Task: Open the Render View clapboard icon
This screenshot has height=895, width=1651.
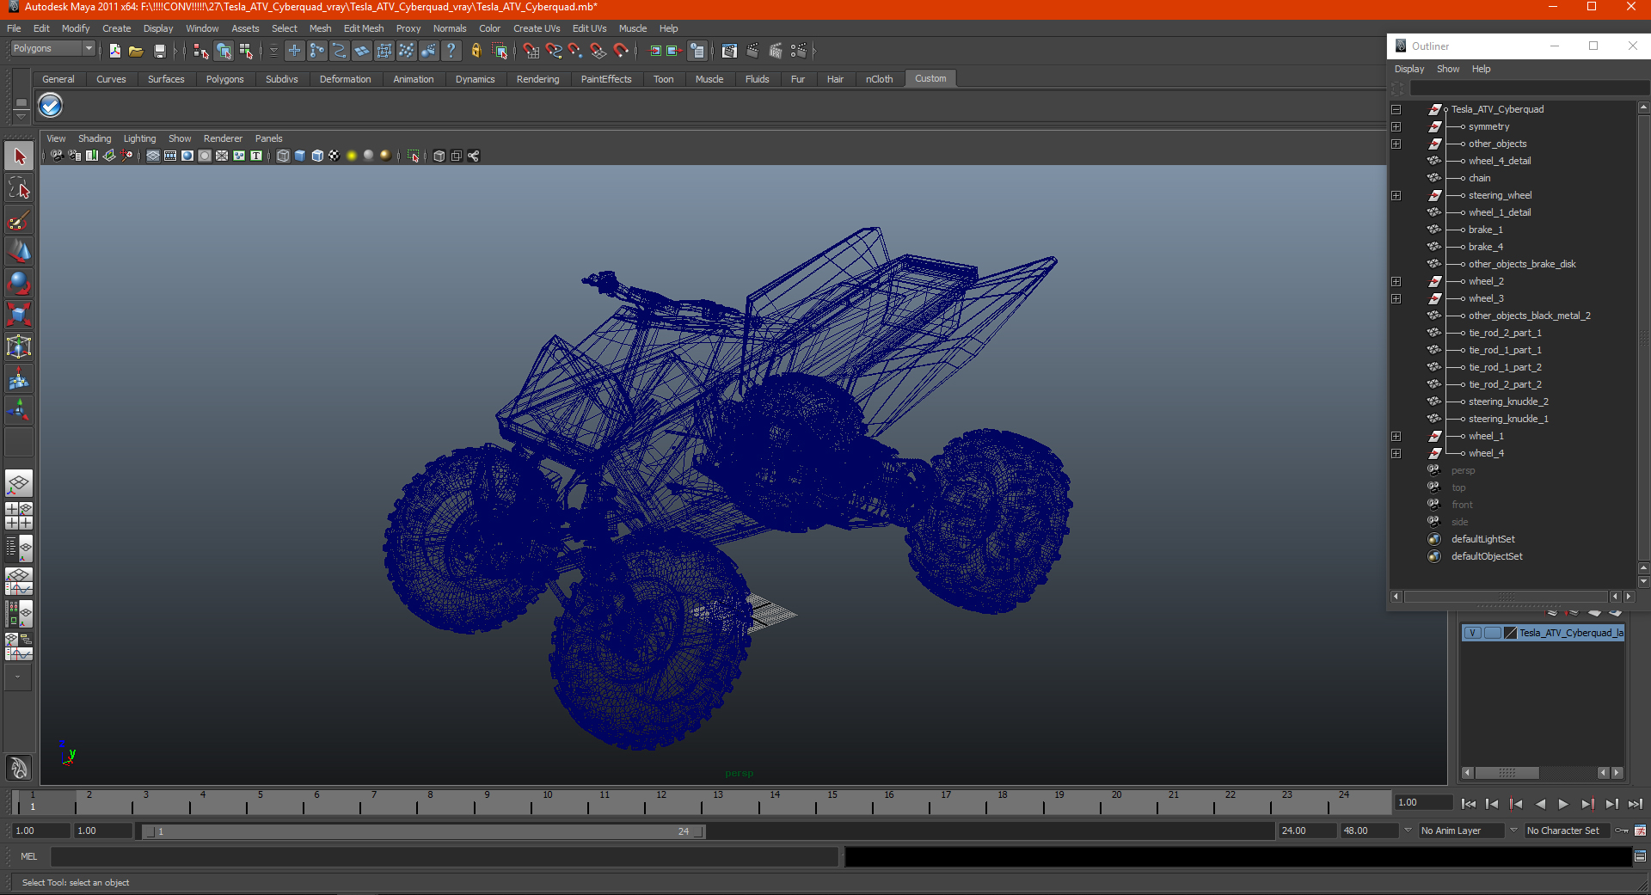Action: pyautogui.click(x=729, y=52)
